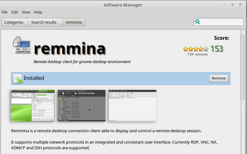Open the View menu
Viewport: 247px width, 154px height.
click(26, 12)
